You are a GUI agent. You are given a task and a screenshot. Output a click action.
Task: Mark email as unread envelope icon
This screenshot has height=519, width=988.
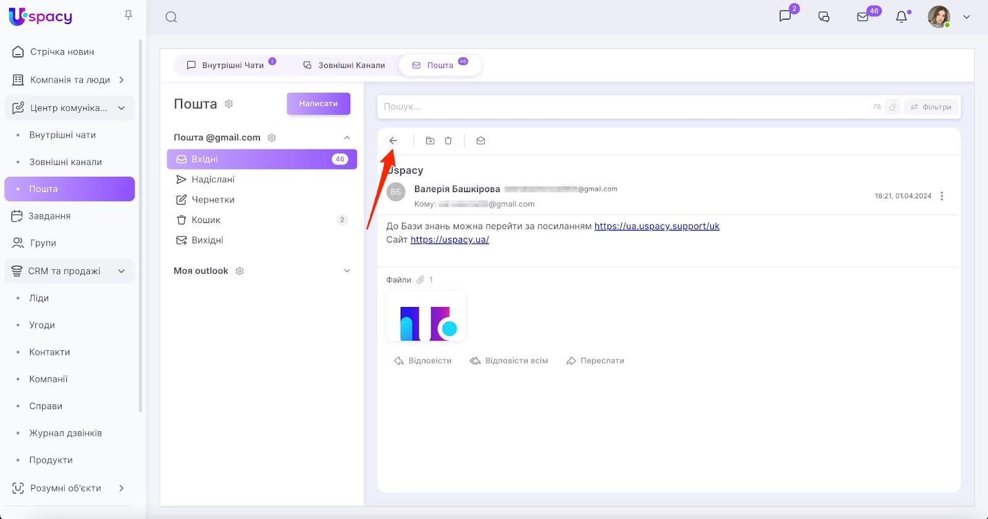[481, 141]
